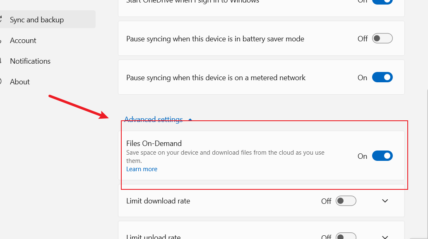The width and height of the screenshot is (428, 239).
Task: Click the bell icon beside Notifications
Action: coord(0,61)
